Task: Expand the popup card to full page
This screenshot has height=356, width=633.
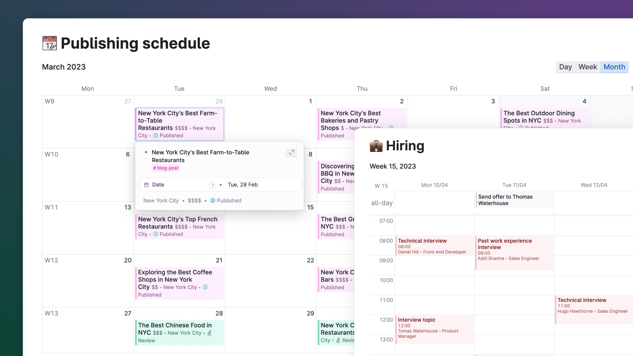Action: point(291,152)
